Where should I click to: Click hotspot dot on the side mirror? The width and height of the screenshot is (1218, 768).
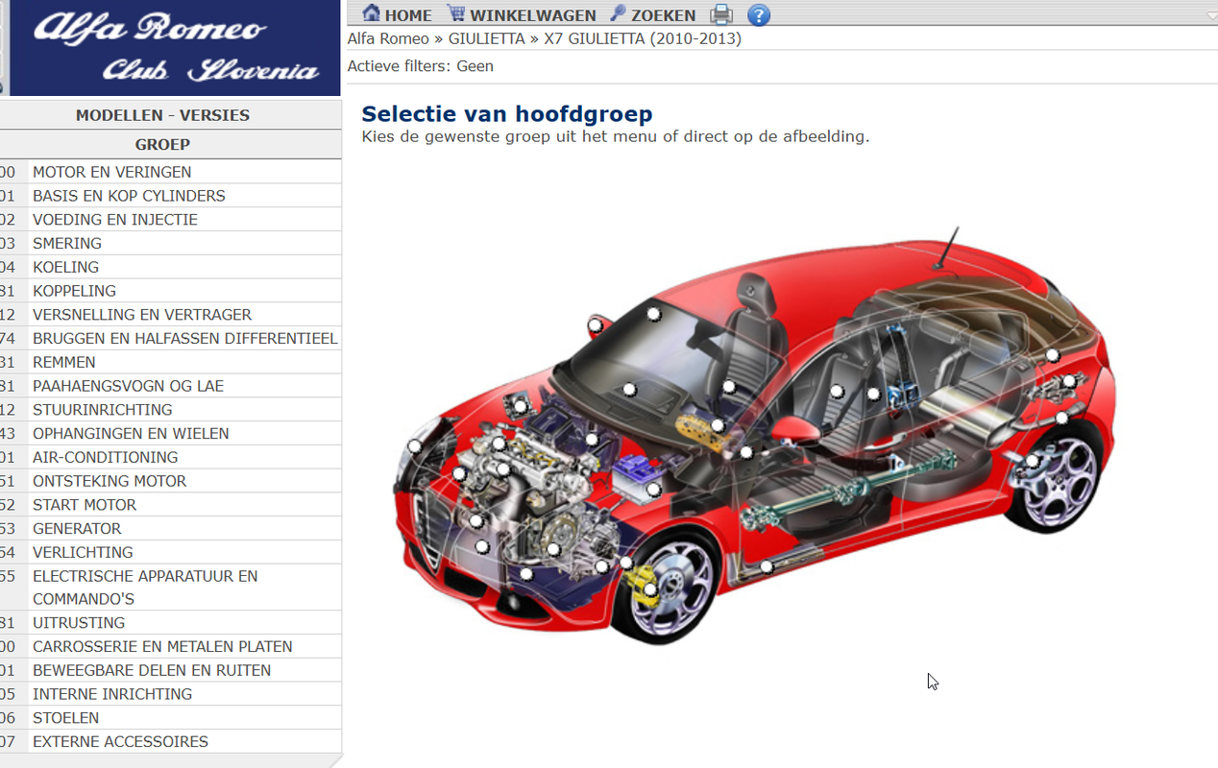pyautogui.click(x=596, y=326)
